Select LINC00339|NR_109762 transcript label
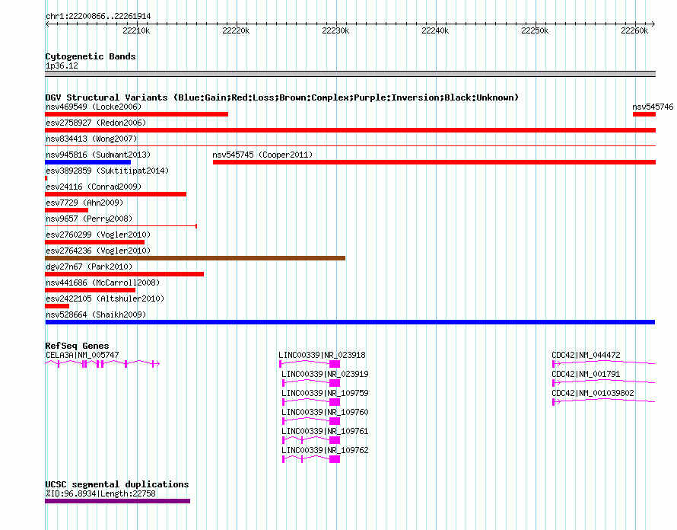The image size is (677, 530). [x=325, y=450]
